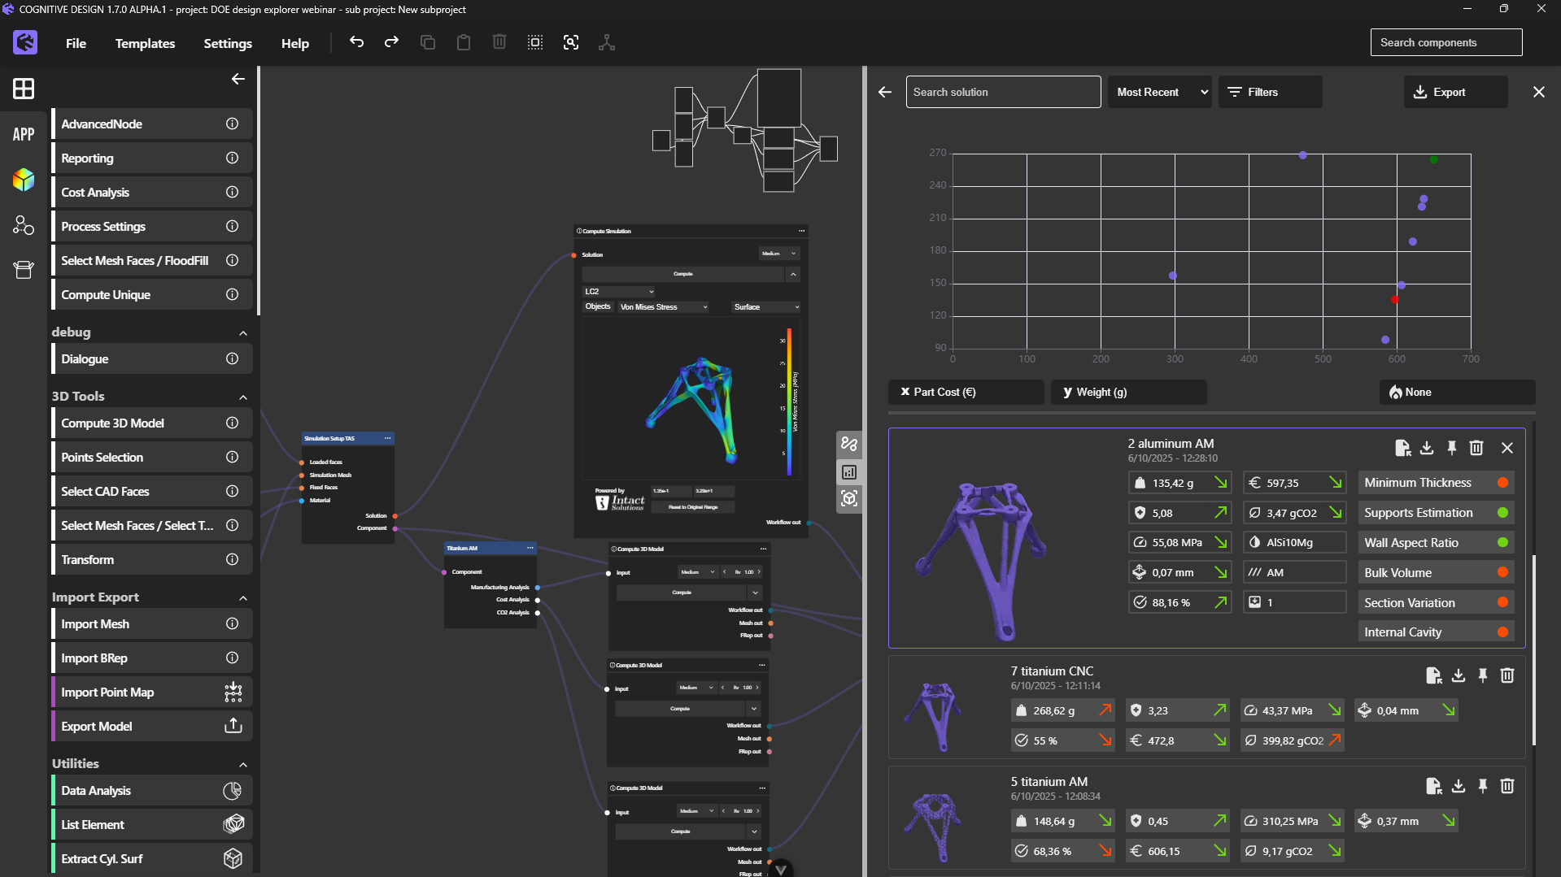Screen dimensions: 1561x877
Task: Click the redo arrow in the toolbar
Action: tap(391, 42)
